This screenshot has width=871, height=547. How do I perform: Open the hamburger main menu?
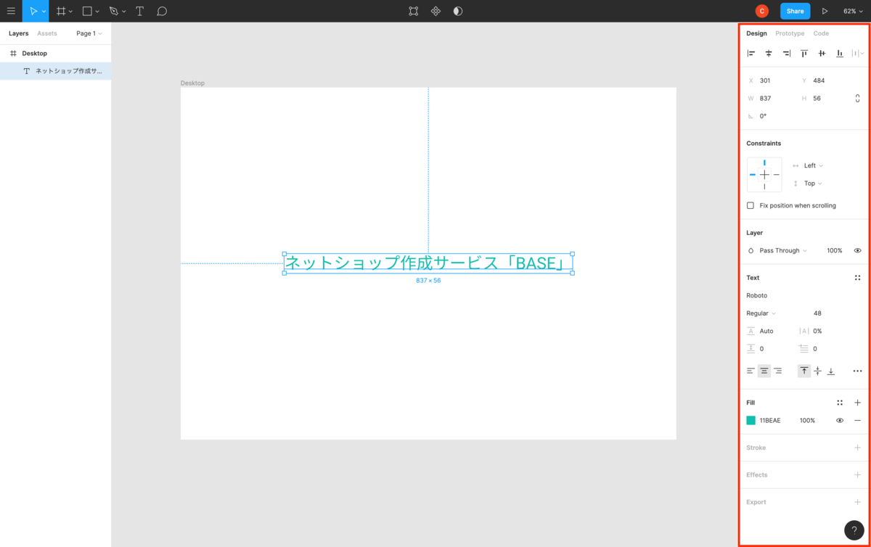[x=11, y=11]
